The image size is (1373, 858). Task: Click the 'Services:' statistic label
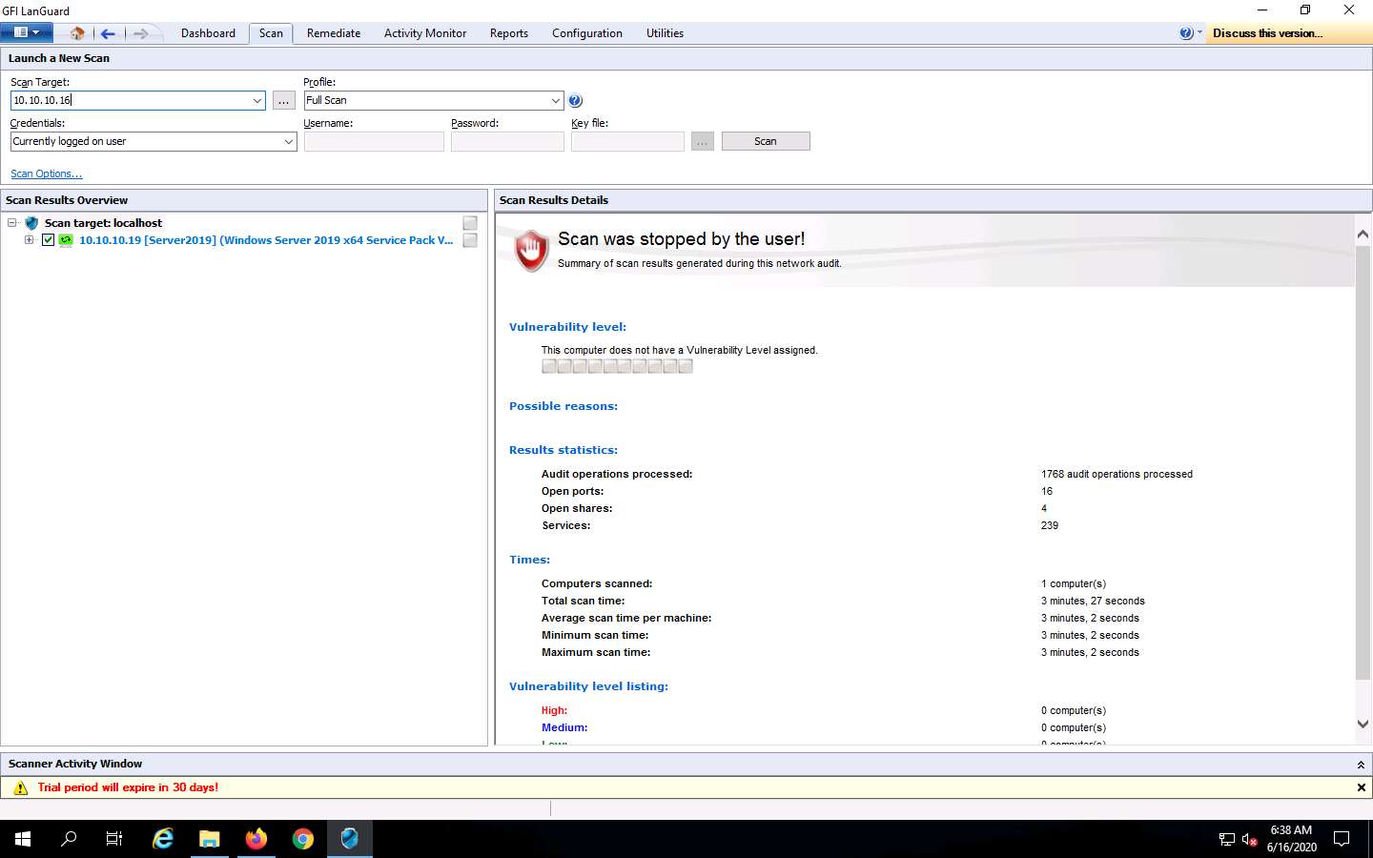pos(565,525)
